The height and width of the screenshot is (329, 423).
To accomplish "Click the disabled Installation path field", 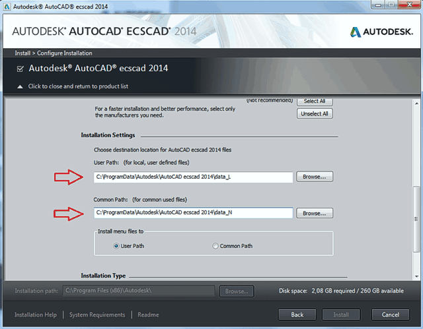I will pos(139,291).
